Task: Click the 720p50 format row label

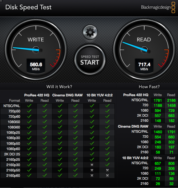Action: pyautogui.click(x=14, y=111)
